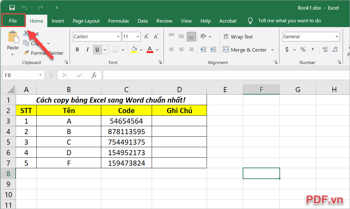Click Align Left icon
Screen dimensions: 350x209
pyautogui.click(x=171, y=49)
